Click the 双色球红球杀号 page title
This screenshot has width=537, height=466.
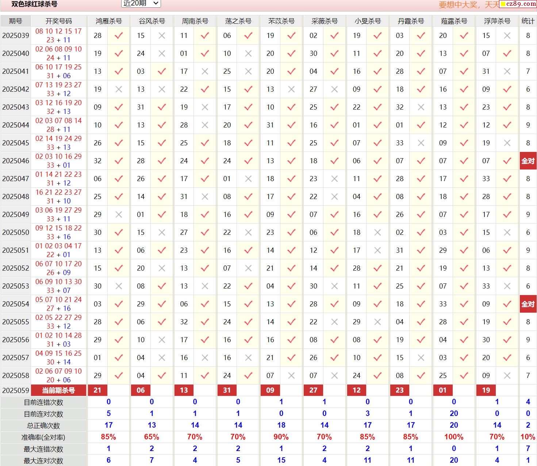coord(34,4)
